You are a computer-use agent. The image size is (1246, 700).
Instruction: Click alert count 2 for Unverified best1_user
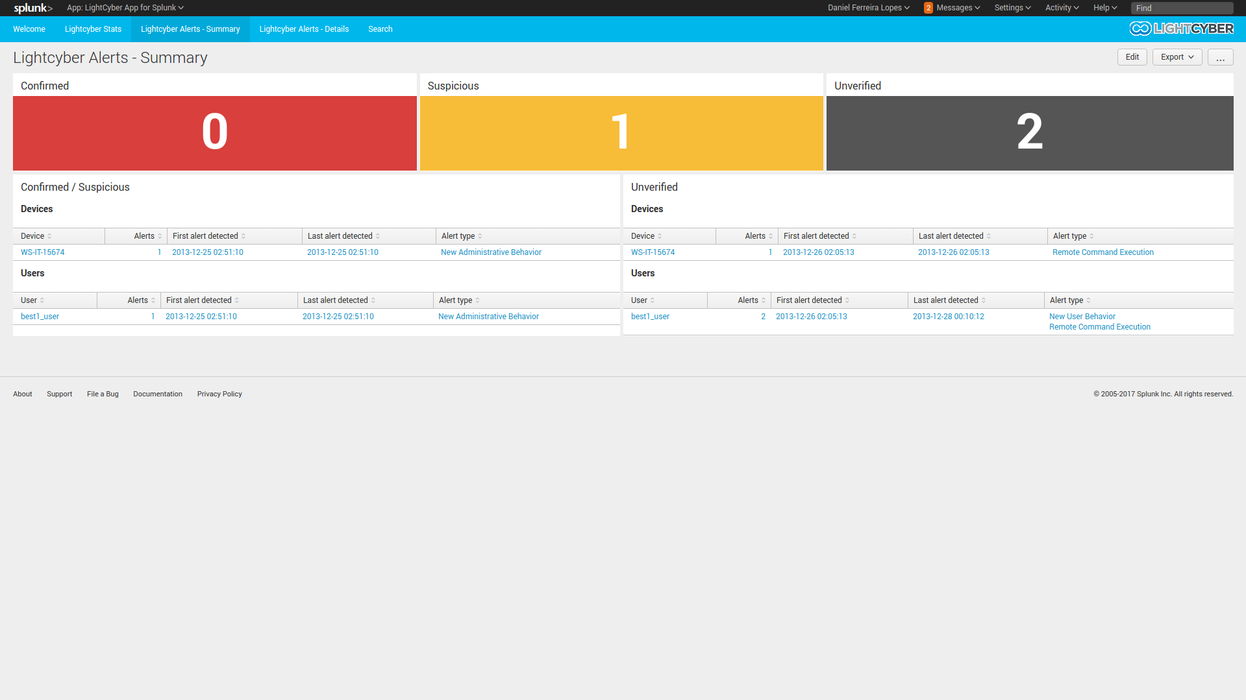tap(763, 317)
